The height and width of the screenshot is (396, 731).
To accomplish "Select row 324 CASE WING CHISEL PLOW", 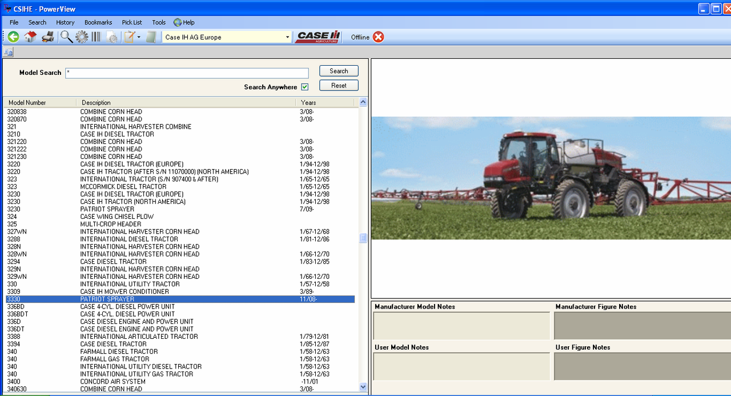I will pyautogui.click(x=180, y=217).
